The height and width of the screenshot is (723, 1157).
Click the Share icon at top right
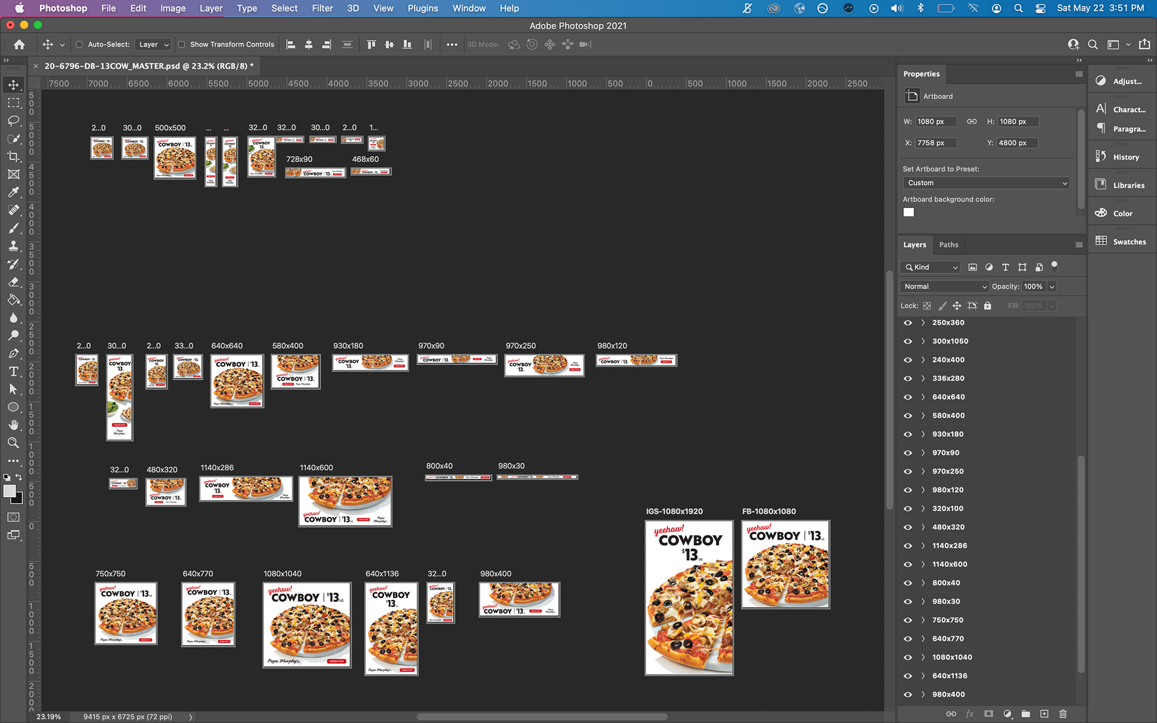coord(1144,44)
